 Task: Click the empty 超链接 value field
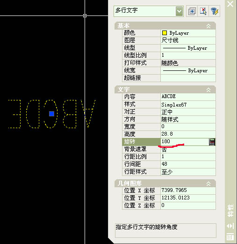[x=188, y=78]
